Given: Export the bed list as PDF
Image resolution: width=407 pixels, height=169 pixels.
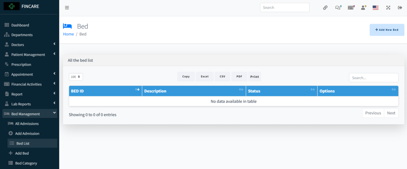Looking at the screenshot, I should pyautogui.click(x=239, y=76).
